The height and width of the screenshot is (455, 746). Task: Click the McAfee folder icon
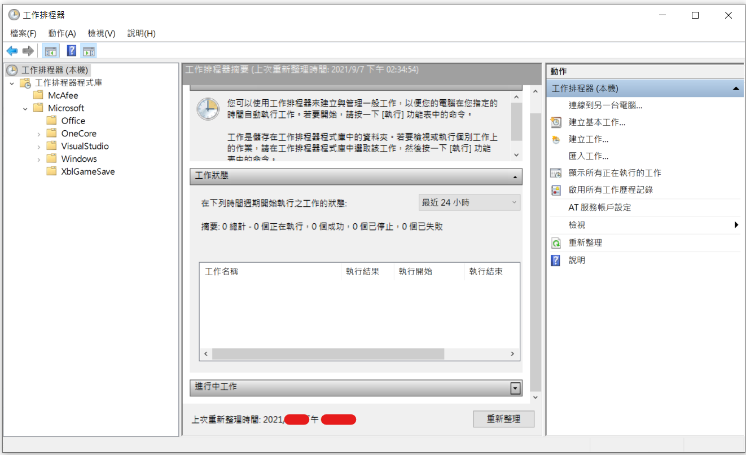(38, 95)
